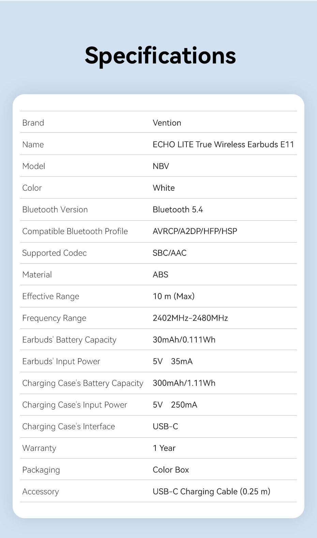Click the USB-C Charging Cable (0.25 m) text
The width and height of the screenshot is (317, 538).
click(211, 492)
